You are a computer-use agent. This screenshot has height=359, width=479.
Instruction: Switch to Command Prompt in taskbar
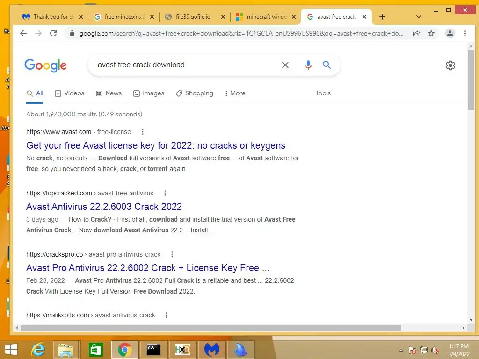pyautogui.click(x=153, y=350)
